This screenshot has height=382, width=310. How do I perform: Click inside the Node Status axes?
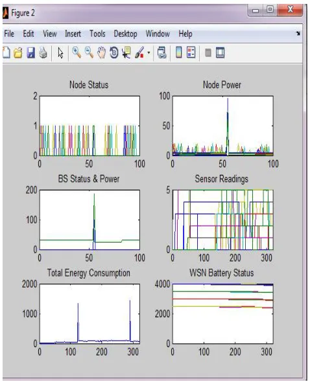[x=89, y=126]
